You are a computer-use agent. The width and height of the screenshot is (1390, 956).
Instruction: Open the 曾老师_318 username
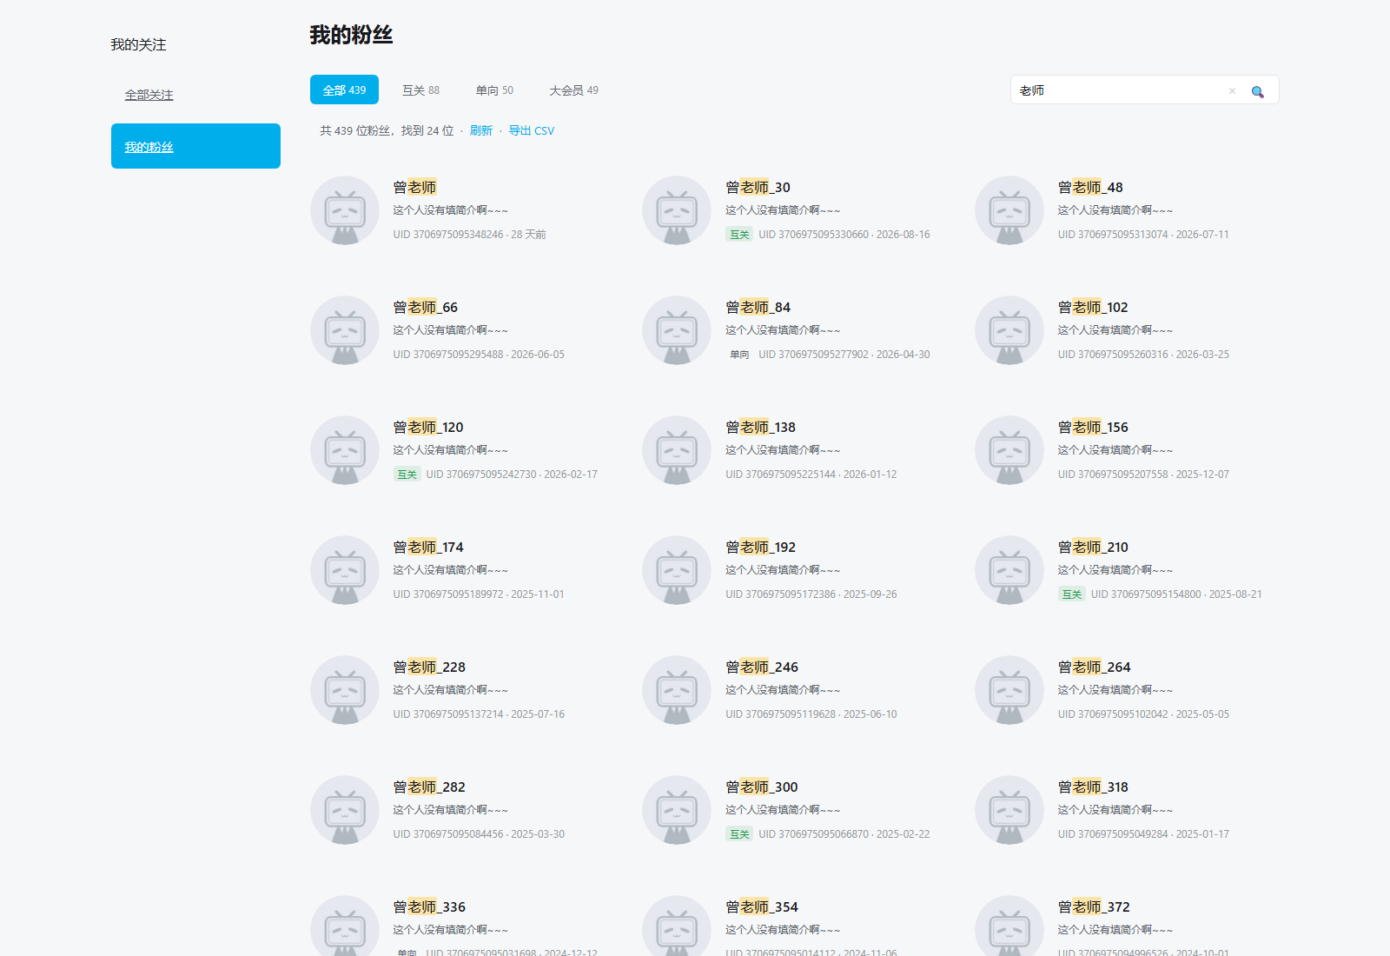(x=1093, y=787)
